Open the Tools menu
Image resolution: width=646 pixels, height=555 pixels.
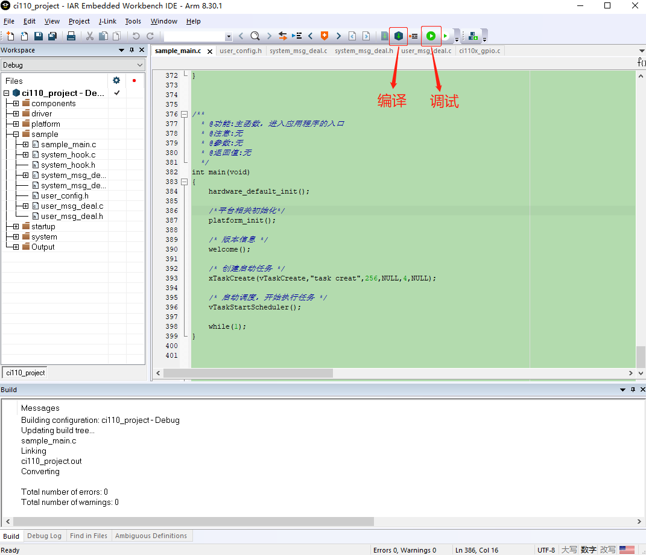133,22
